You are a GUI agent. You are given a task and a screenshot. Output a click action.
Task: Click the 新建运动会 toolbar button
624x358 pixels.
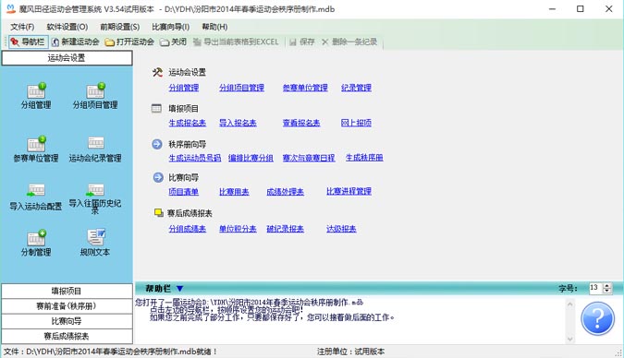[x=76, y=42]
